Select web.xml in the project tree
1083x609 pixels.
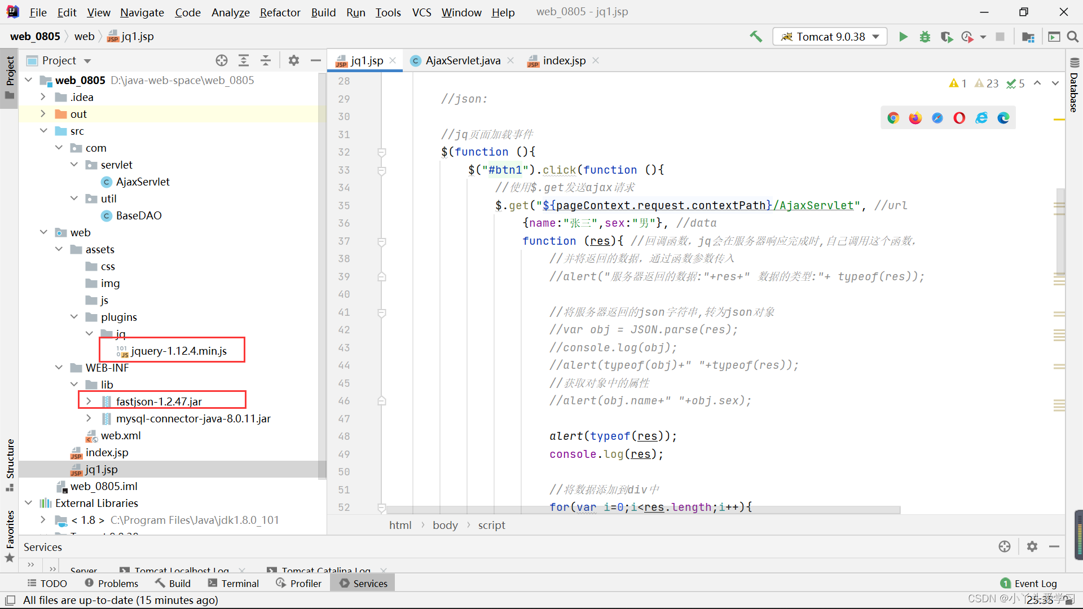(x=120, y=435)
